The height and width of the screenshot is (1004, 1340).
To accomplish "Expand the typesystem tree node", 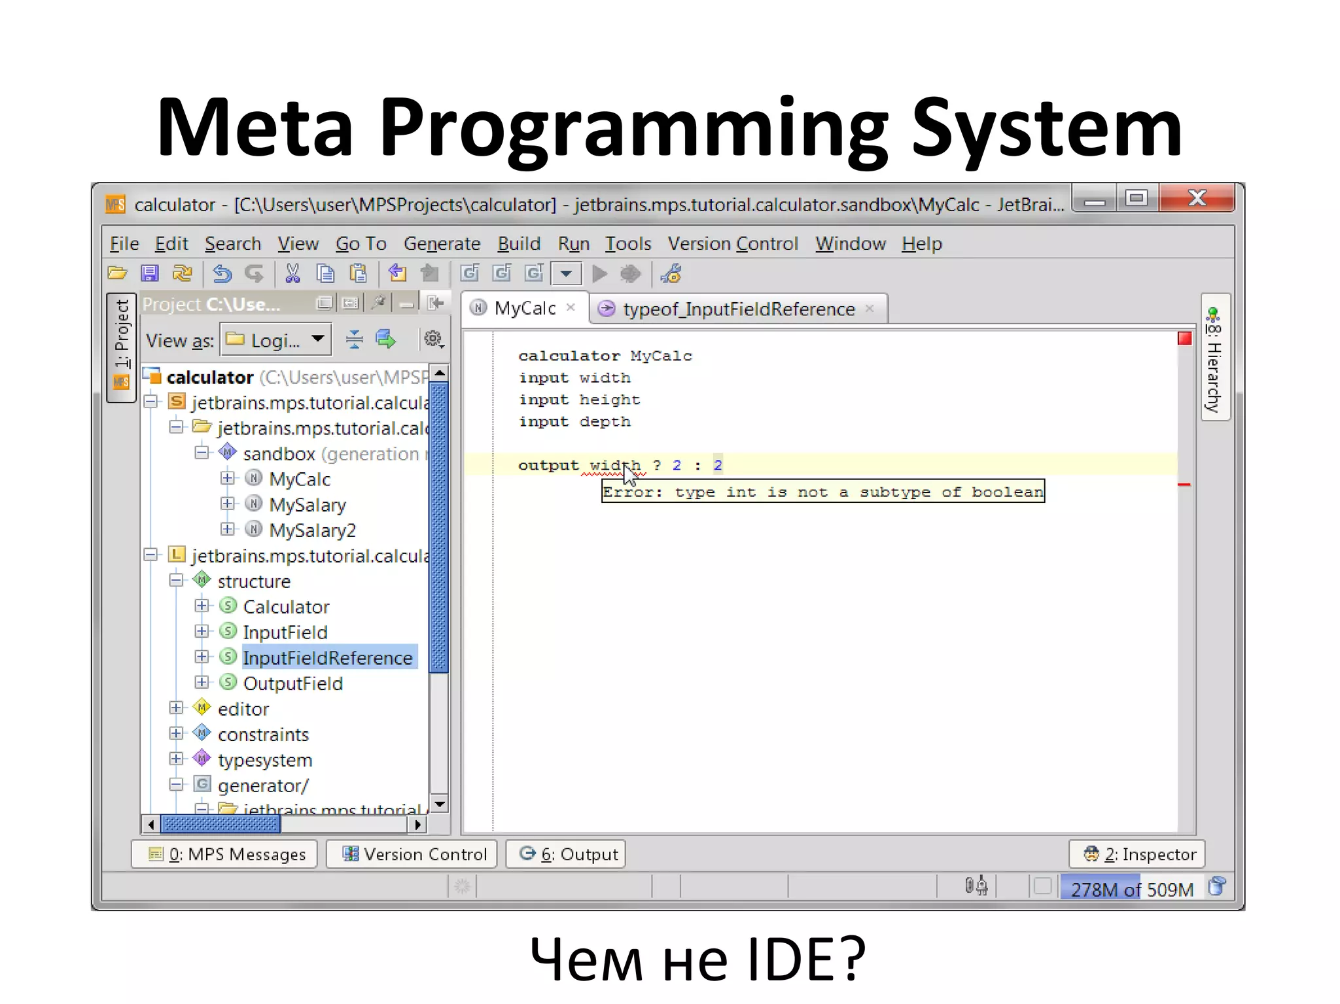I will tap(175, 759).
